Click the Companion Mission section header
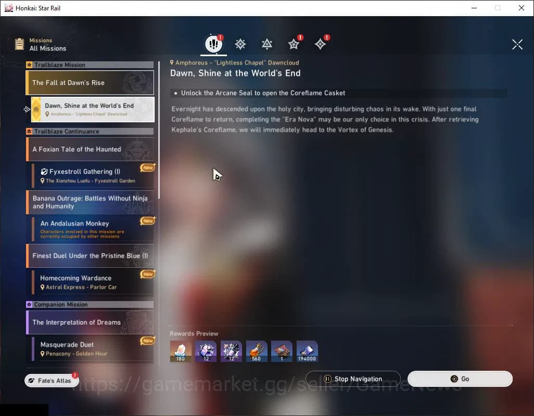The height and width of the screenshot is (416, 534). [x=90, y=304]
